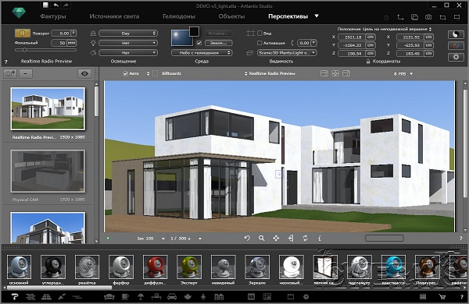Click the Поворот rotation value field
Screen dimensions: 469x304
tap(61, 33)
